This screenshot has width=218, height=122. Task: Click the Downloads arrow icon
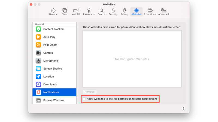point(38,84)
